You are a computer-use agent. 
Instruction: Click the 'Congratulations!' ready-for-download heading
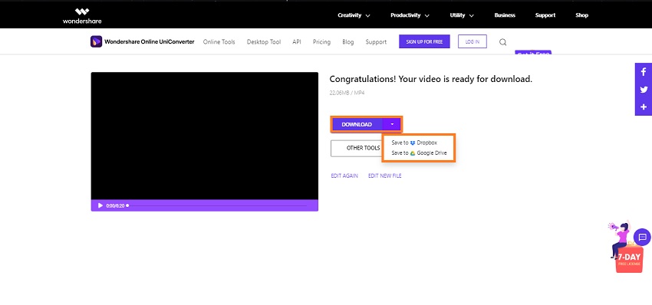[x=431, y=79]
